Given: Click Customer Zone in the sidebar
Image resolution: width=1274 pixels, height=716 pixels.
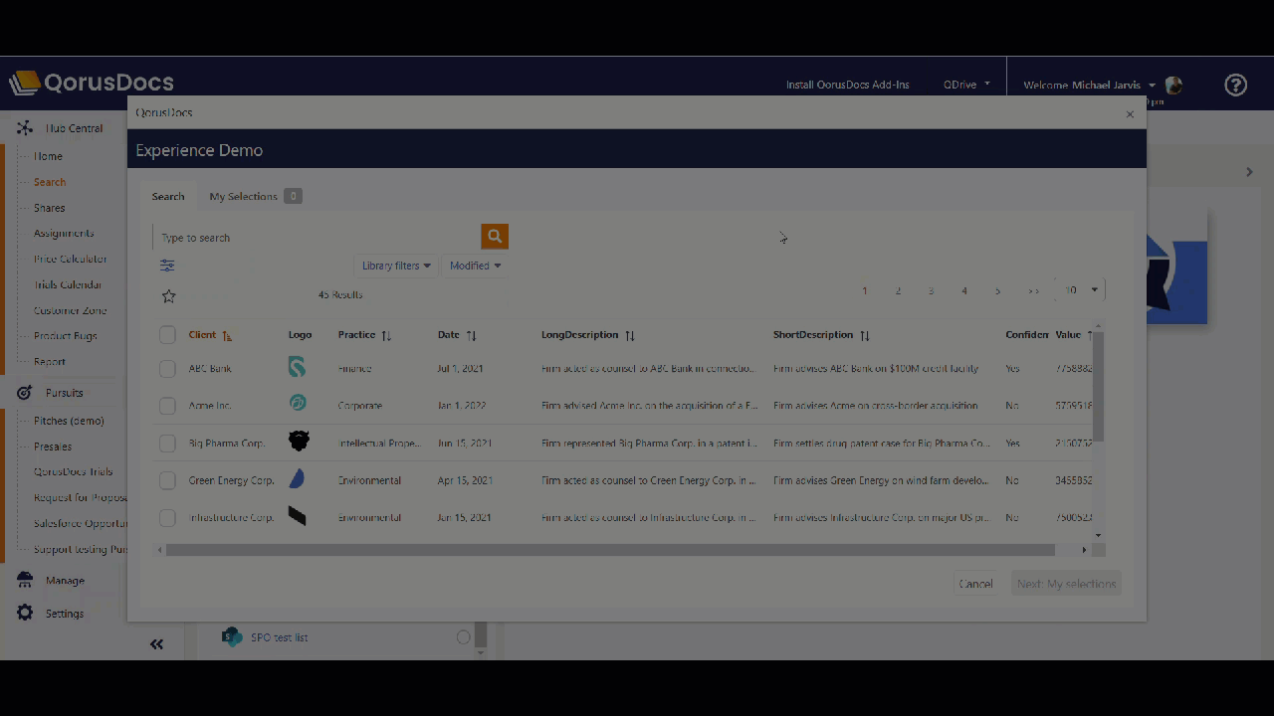Looking at the screenshot, I should pyautogui.click(x=70, y=310).
